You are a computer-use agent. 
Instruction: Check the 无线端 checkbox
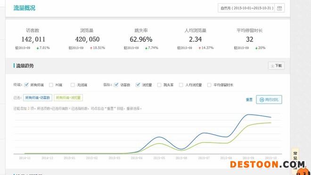coord(73,85)
